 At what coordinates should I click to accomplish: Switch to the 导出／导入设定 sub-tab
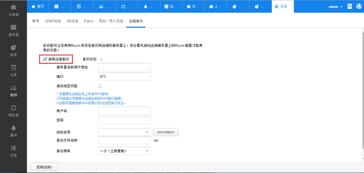click(111, 21)
